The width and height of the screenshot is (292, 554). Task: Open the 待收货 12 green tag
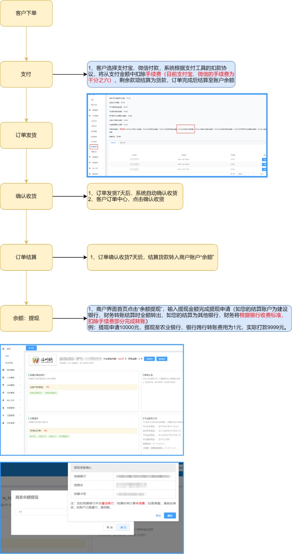click(x=53, y=436)
